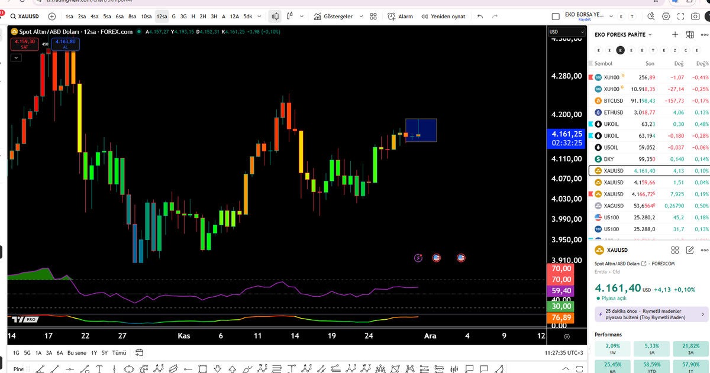Click the Sembol column header
Screen dimensions: 710x373
(x=603, y=63)
